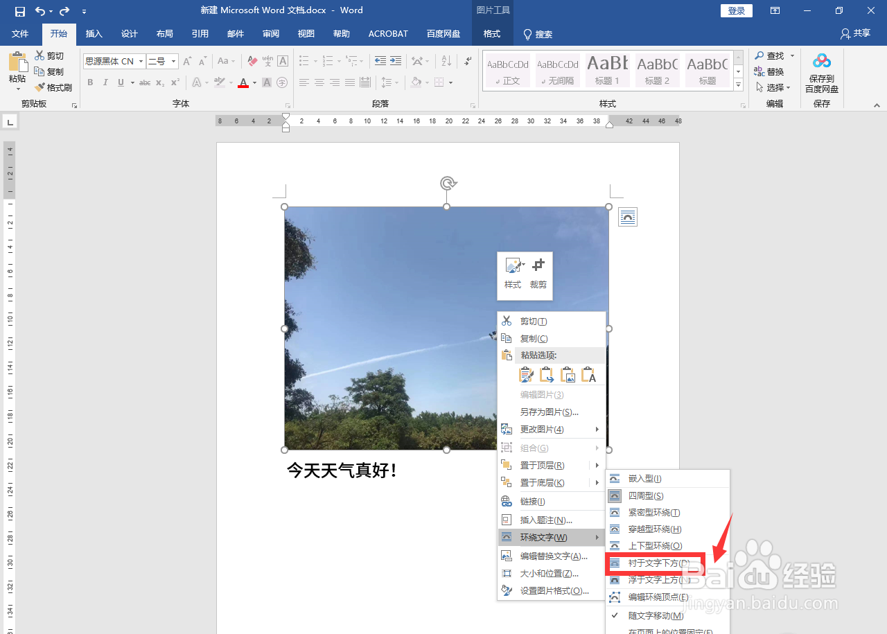Expand the styles gallery
This screenshot has height=634, width=887.
pyautogui.click(x=738, y=85)
